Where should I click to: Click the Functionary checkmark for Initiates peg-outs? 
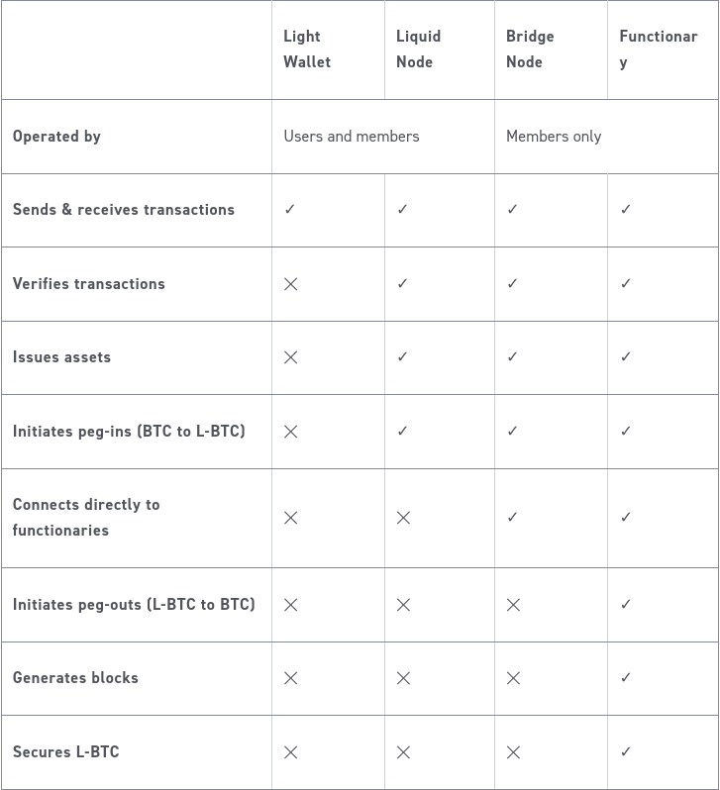626,605
